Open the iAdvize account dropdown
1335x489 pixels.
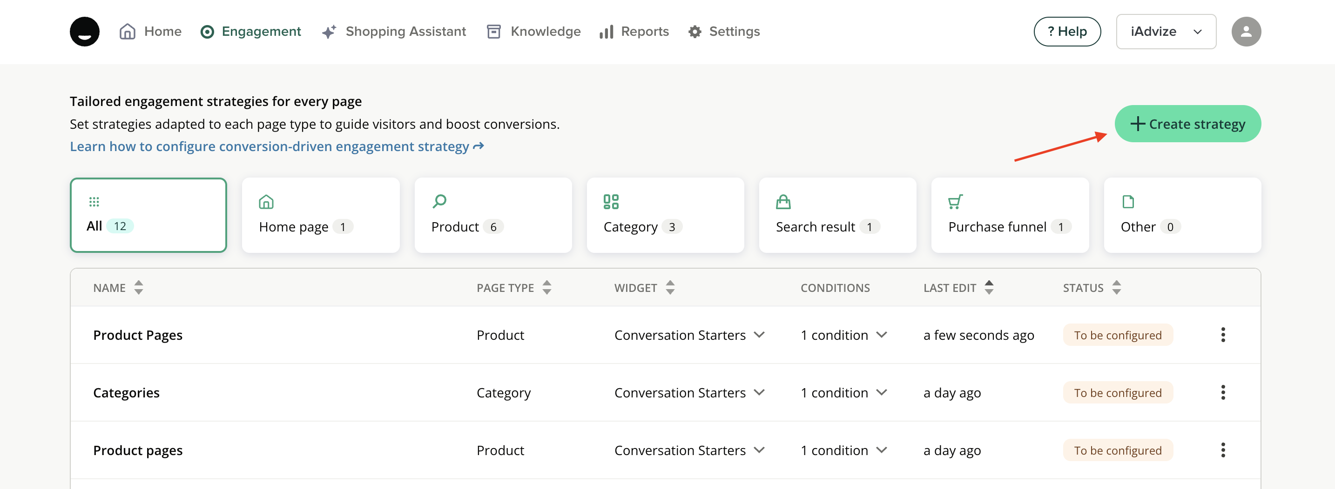point(1166,32)
